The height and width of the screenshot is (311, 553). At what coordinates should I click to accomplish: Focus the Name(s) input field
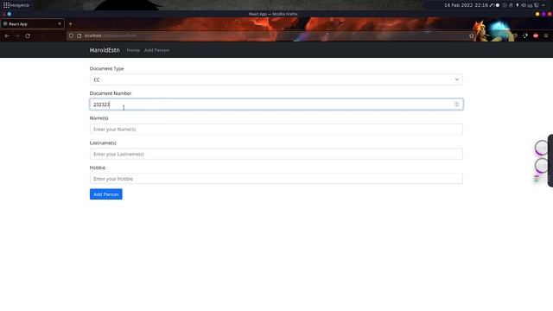(x=276, y=130)
